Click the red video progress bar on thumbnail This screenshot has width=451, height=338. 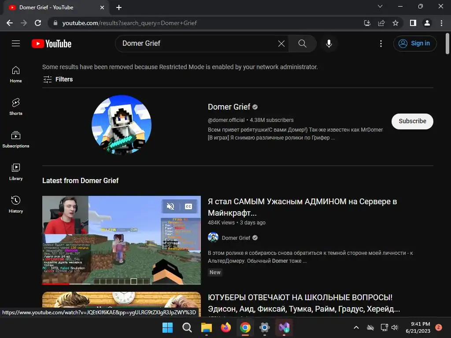tap(56, 284)
